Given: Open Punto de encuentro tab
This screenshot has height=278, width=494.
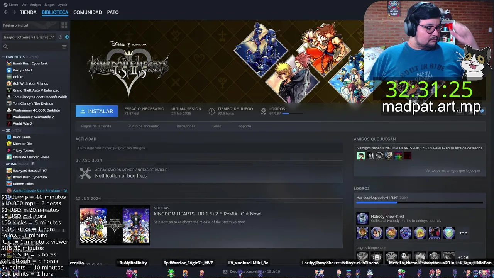Looking at the screenshot, I should 144,126.
